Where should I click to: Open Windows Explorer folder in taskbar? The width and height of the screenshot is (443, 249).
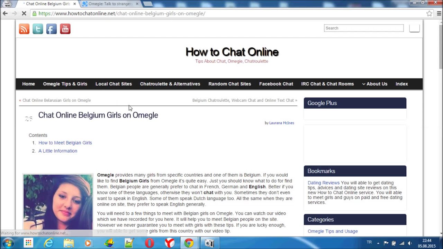69,243
